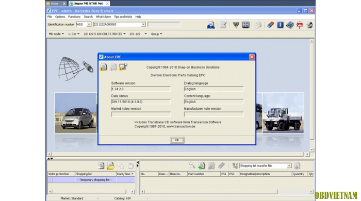Create new shopping list document icon
The height and width of the screenshot is (201, 361).
coord(101,165)
